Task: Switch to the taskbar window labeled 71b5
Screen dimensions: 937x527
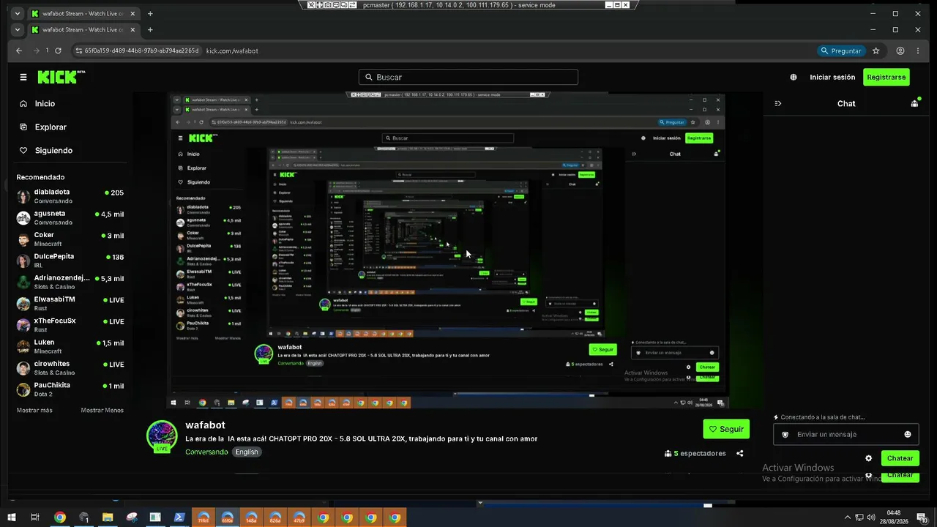Action: pos(204,517)
